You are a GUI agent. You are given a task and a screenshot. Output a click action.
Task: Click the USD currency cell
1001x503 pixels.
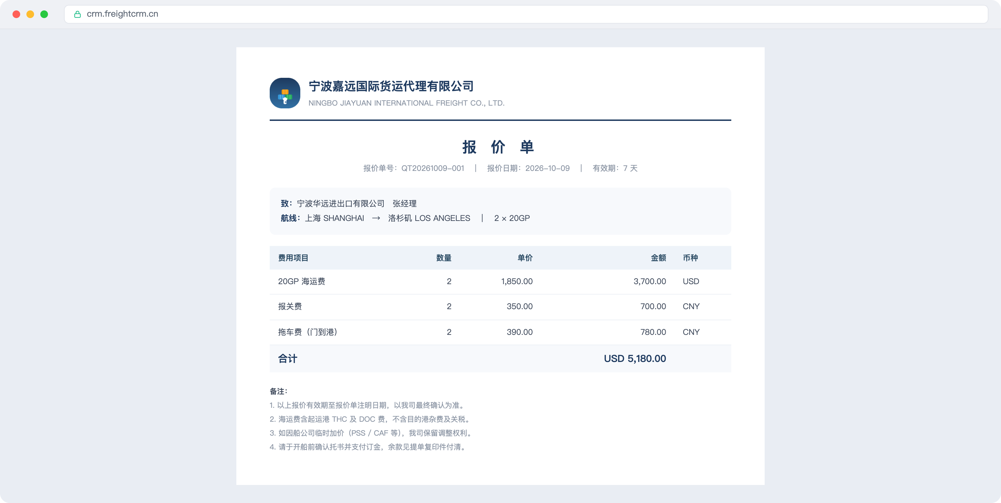(x=691, y=281)
